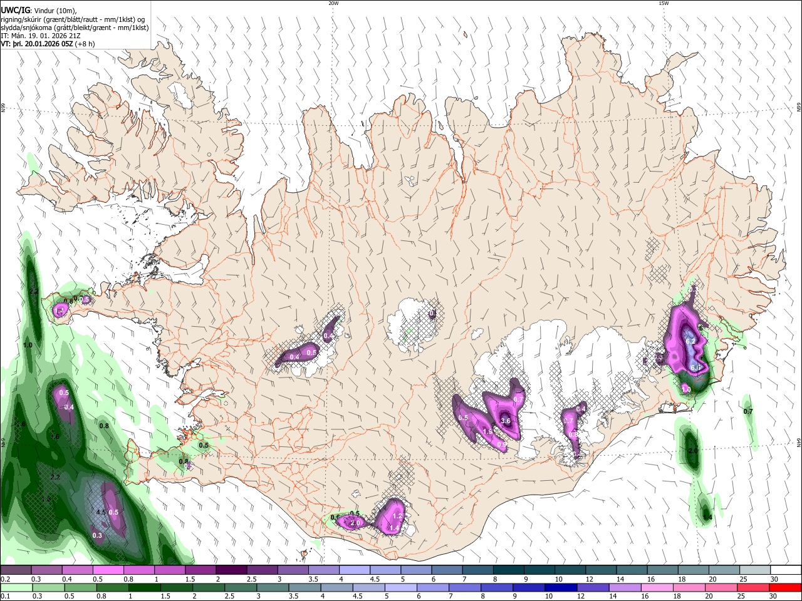Click the UWC/IG title text
Image resolution: width=802 pixels, height=601 pixels.
point(15,10)
